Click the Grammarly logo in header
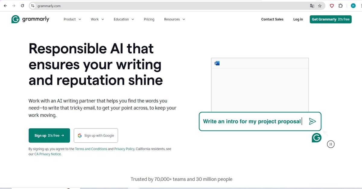 click(x=30, y=19)
